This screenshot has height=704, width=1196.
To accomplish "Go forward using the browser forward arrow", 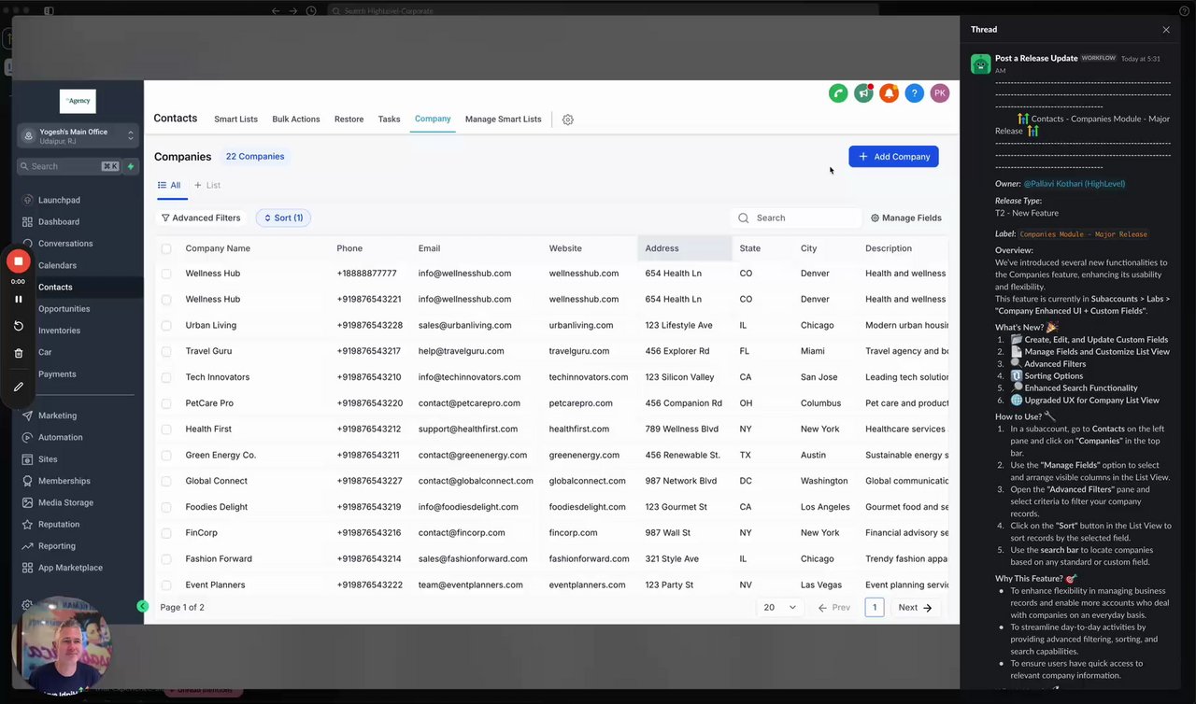I will [x=293, y=11].
